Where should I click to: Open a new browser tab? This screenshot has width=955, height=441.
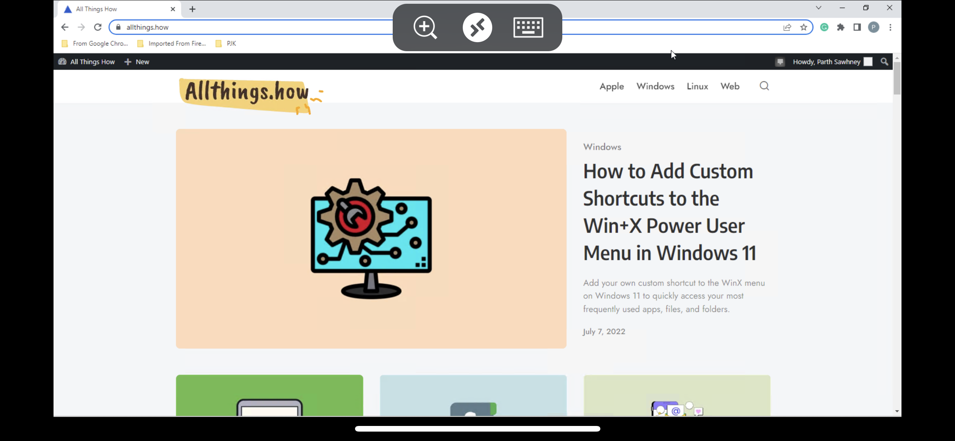tap(192, 9)
